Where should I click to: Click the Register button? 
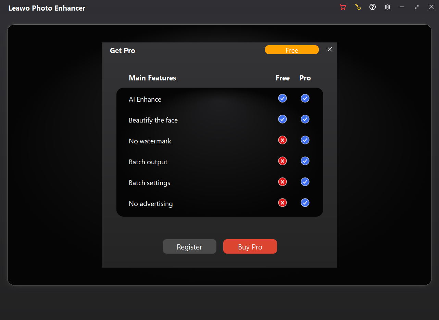coord(189,247)
